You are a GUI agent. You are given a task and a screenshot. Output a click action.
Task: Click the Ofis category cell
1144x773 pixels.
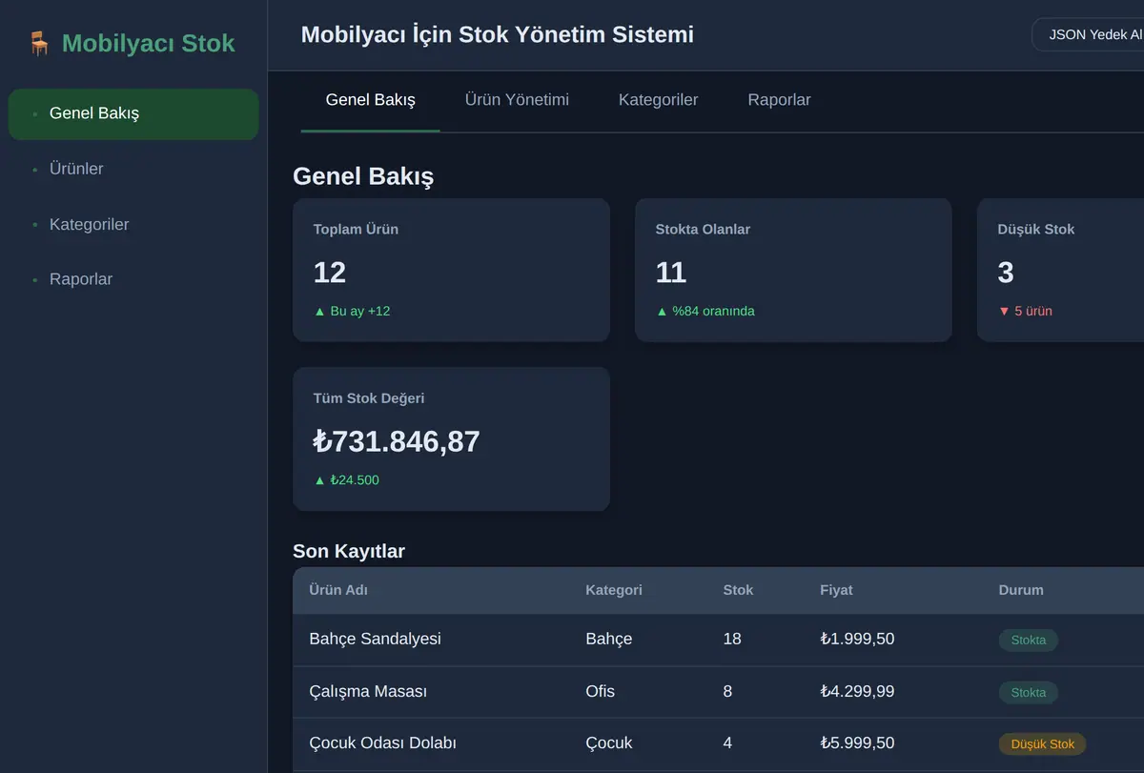pos(600,691)
